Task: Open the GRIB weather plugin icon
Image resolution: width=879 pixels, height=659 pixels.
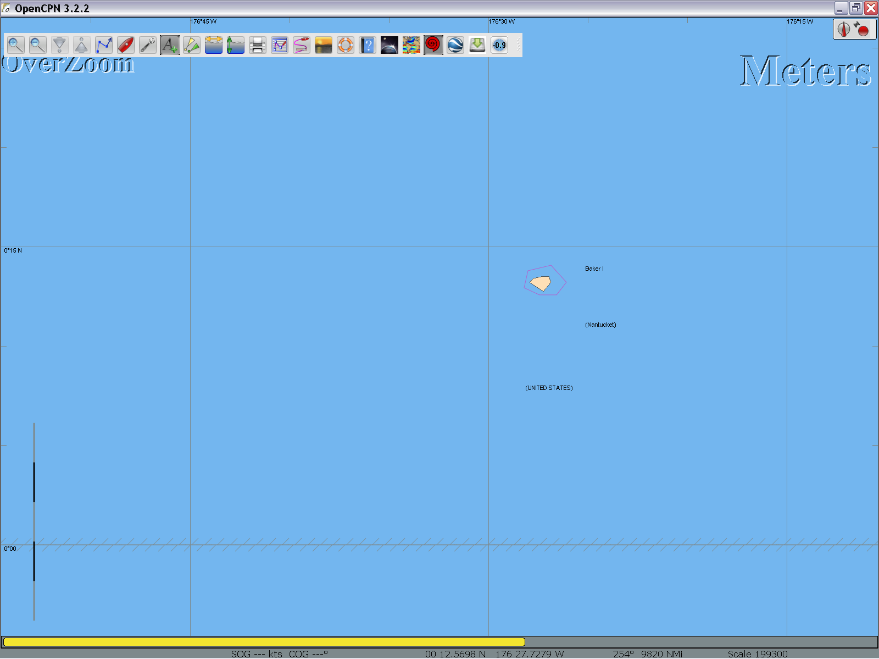Action: point(411,45)
